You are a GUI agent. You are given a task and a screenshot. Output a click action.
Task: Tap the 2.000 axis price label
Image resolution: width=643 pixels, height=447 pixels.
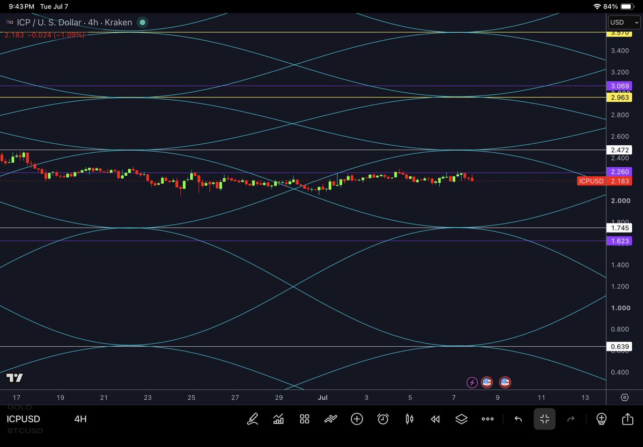pos(620,201)
